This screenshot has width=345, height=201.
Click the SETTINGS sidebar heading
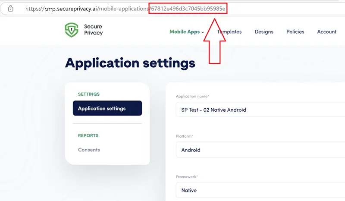tap(89, 94)
